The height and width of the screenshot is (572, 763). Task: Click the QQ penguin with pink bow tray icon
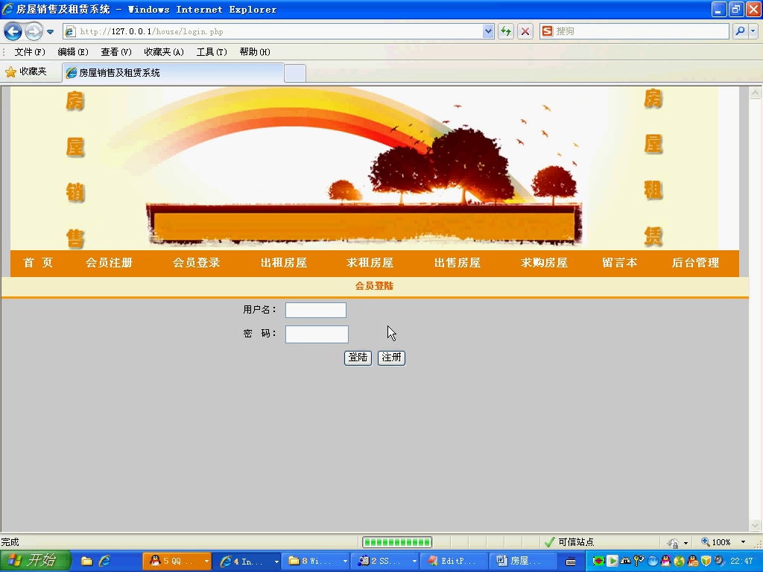pos(665,562)
